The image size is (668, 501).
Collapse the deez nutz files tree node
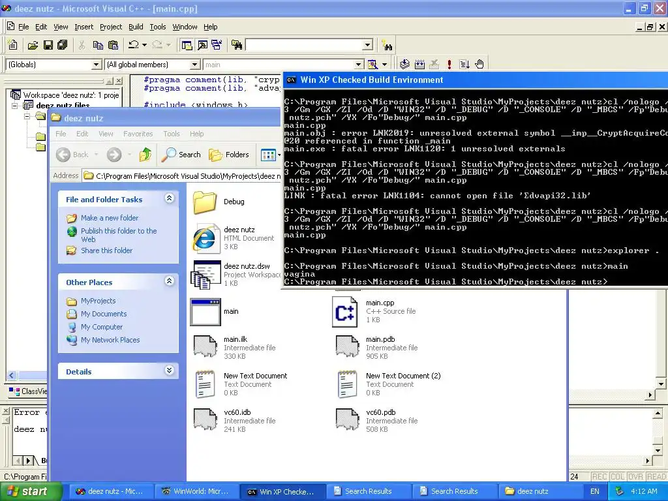pos(15,105)
